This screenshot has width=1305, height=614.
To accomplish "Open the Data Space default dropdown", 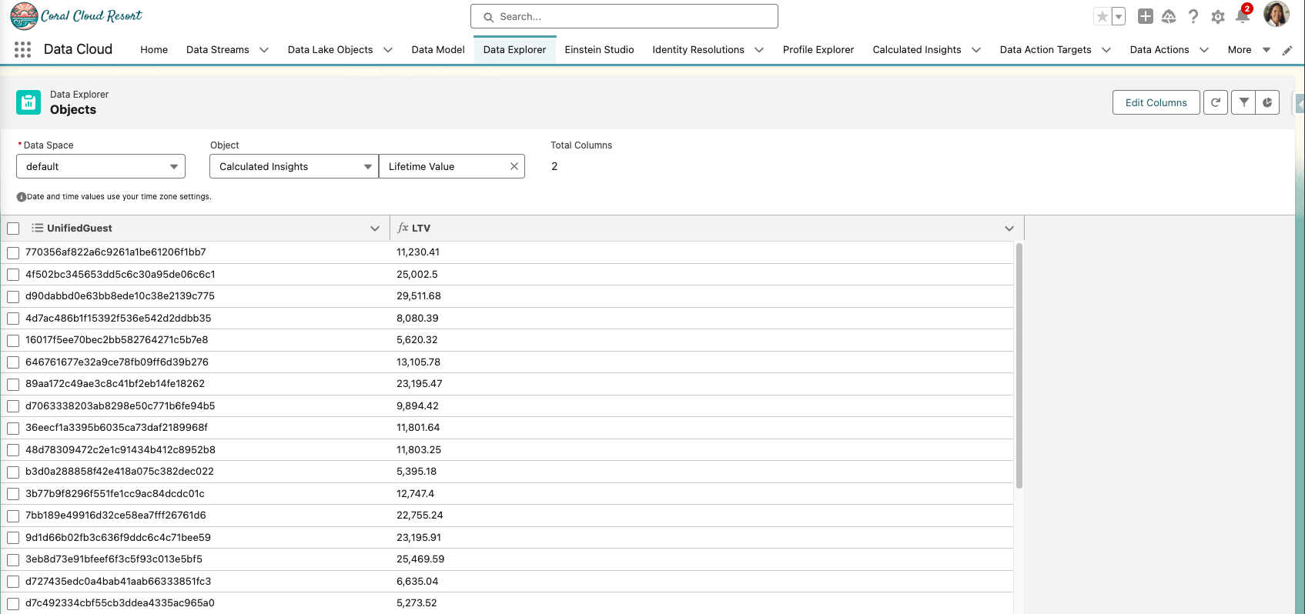I will coord(101,166).
